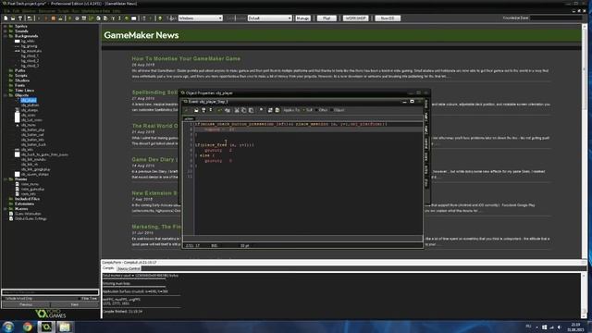Save code to file in code editor

pos(203,110)
